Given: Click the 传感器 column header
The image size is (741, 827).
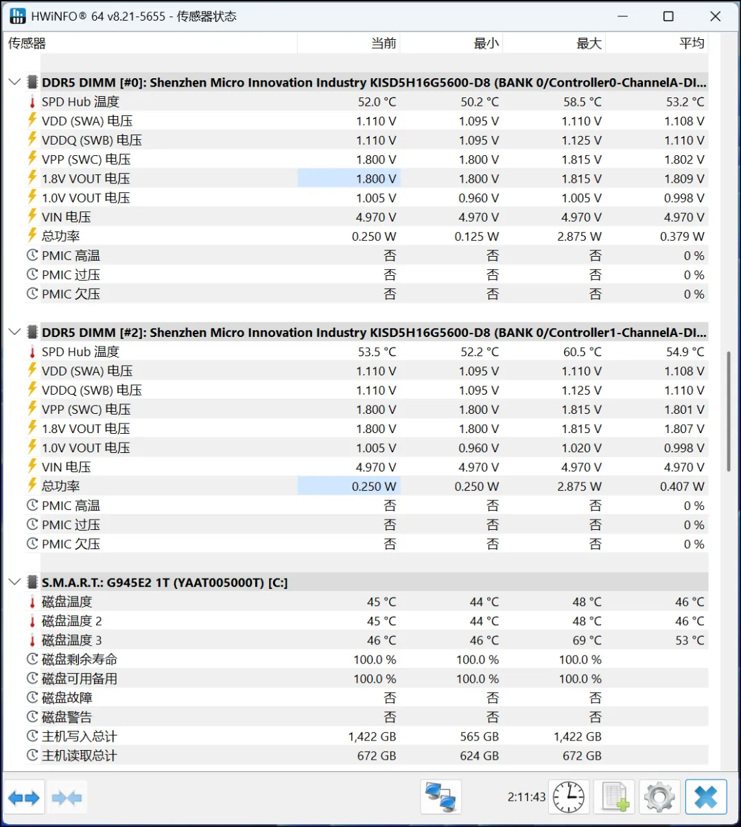Looking at the screenshot, I should tap(151, 43).
